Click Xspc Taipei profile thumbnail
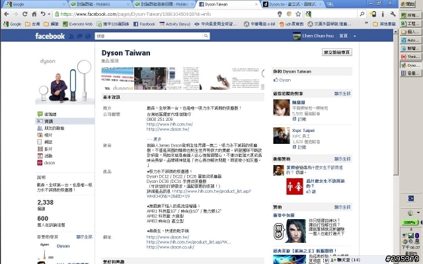 tap(282, 135)
